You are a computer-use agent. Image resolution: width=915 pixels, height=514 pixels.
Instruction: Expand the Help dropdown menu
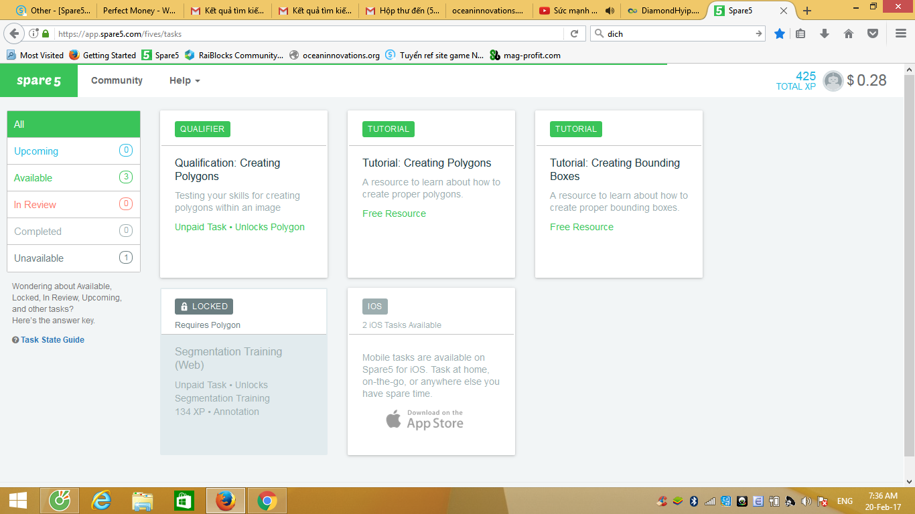184,80
